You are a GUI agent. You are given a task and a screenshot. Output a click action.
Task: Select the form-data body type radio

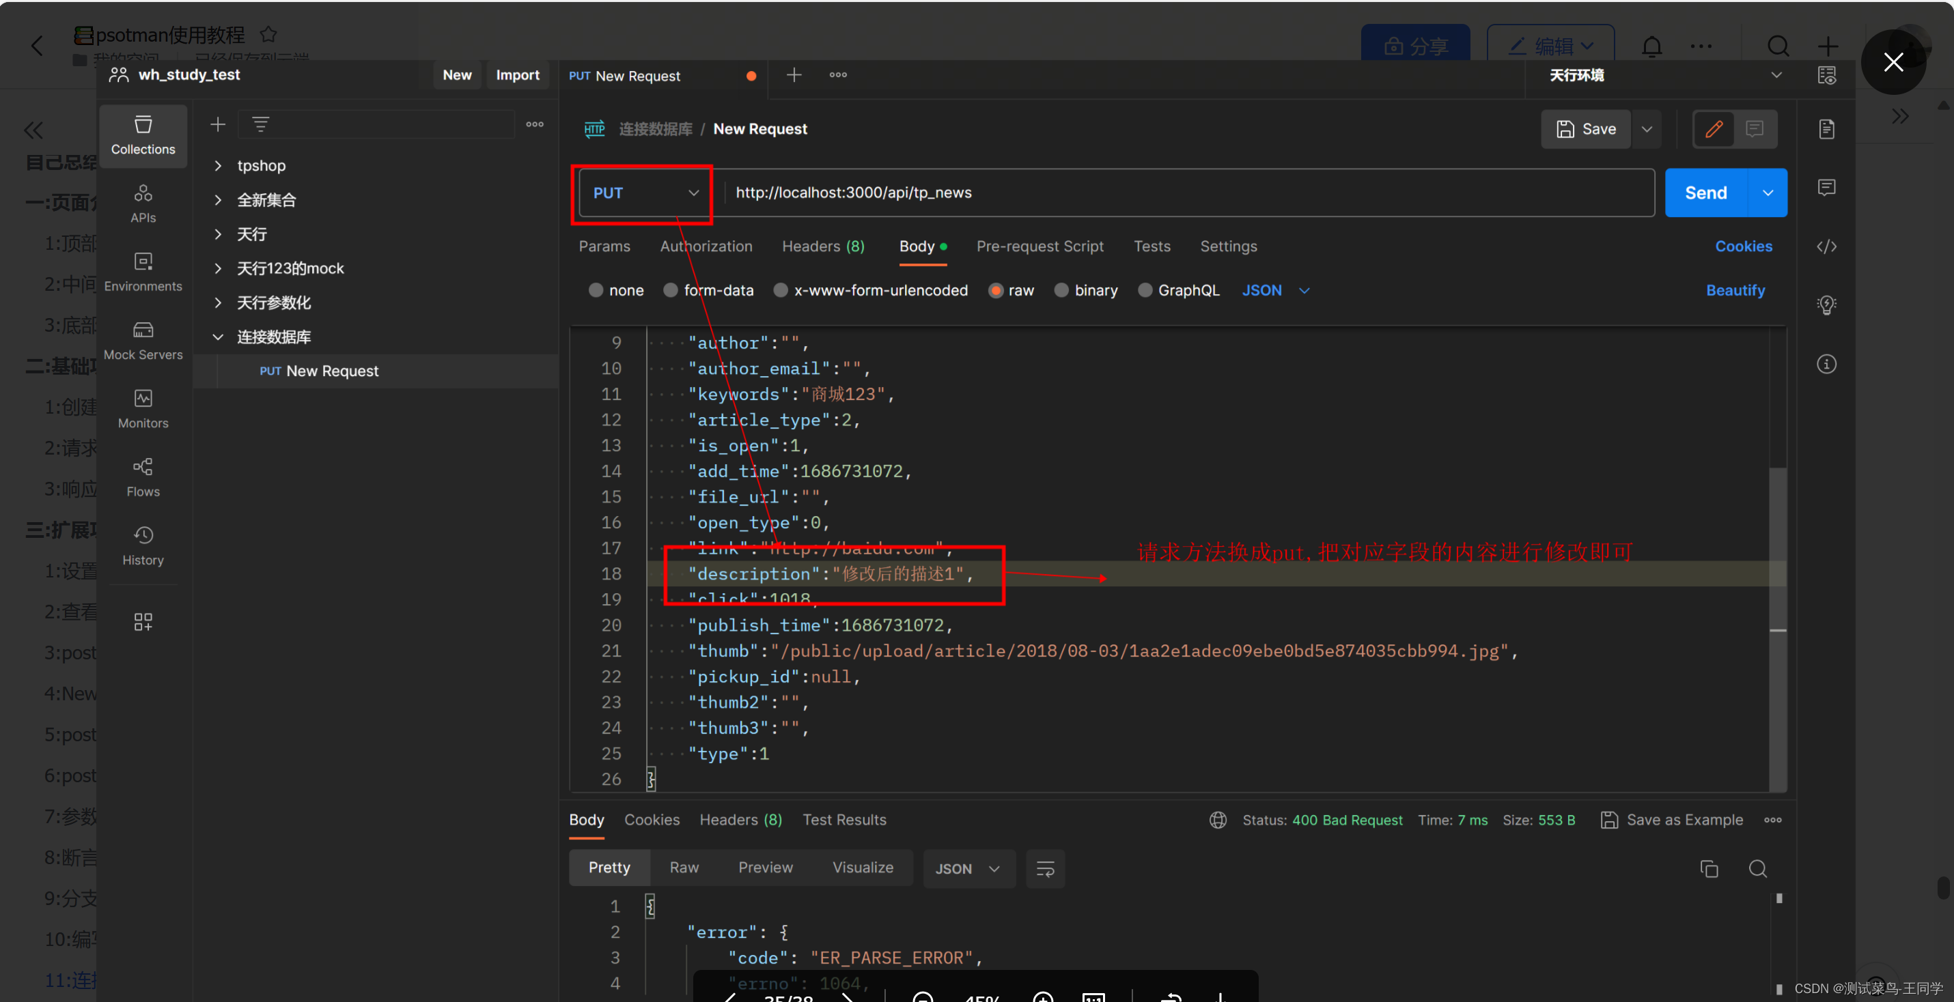point(671,290)
